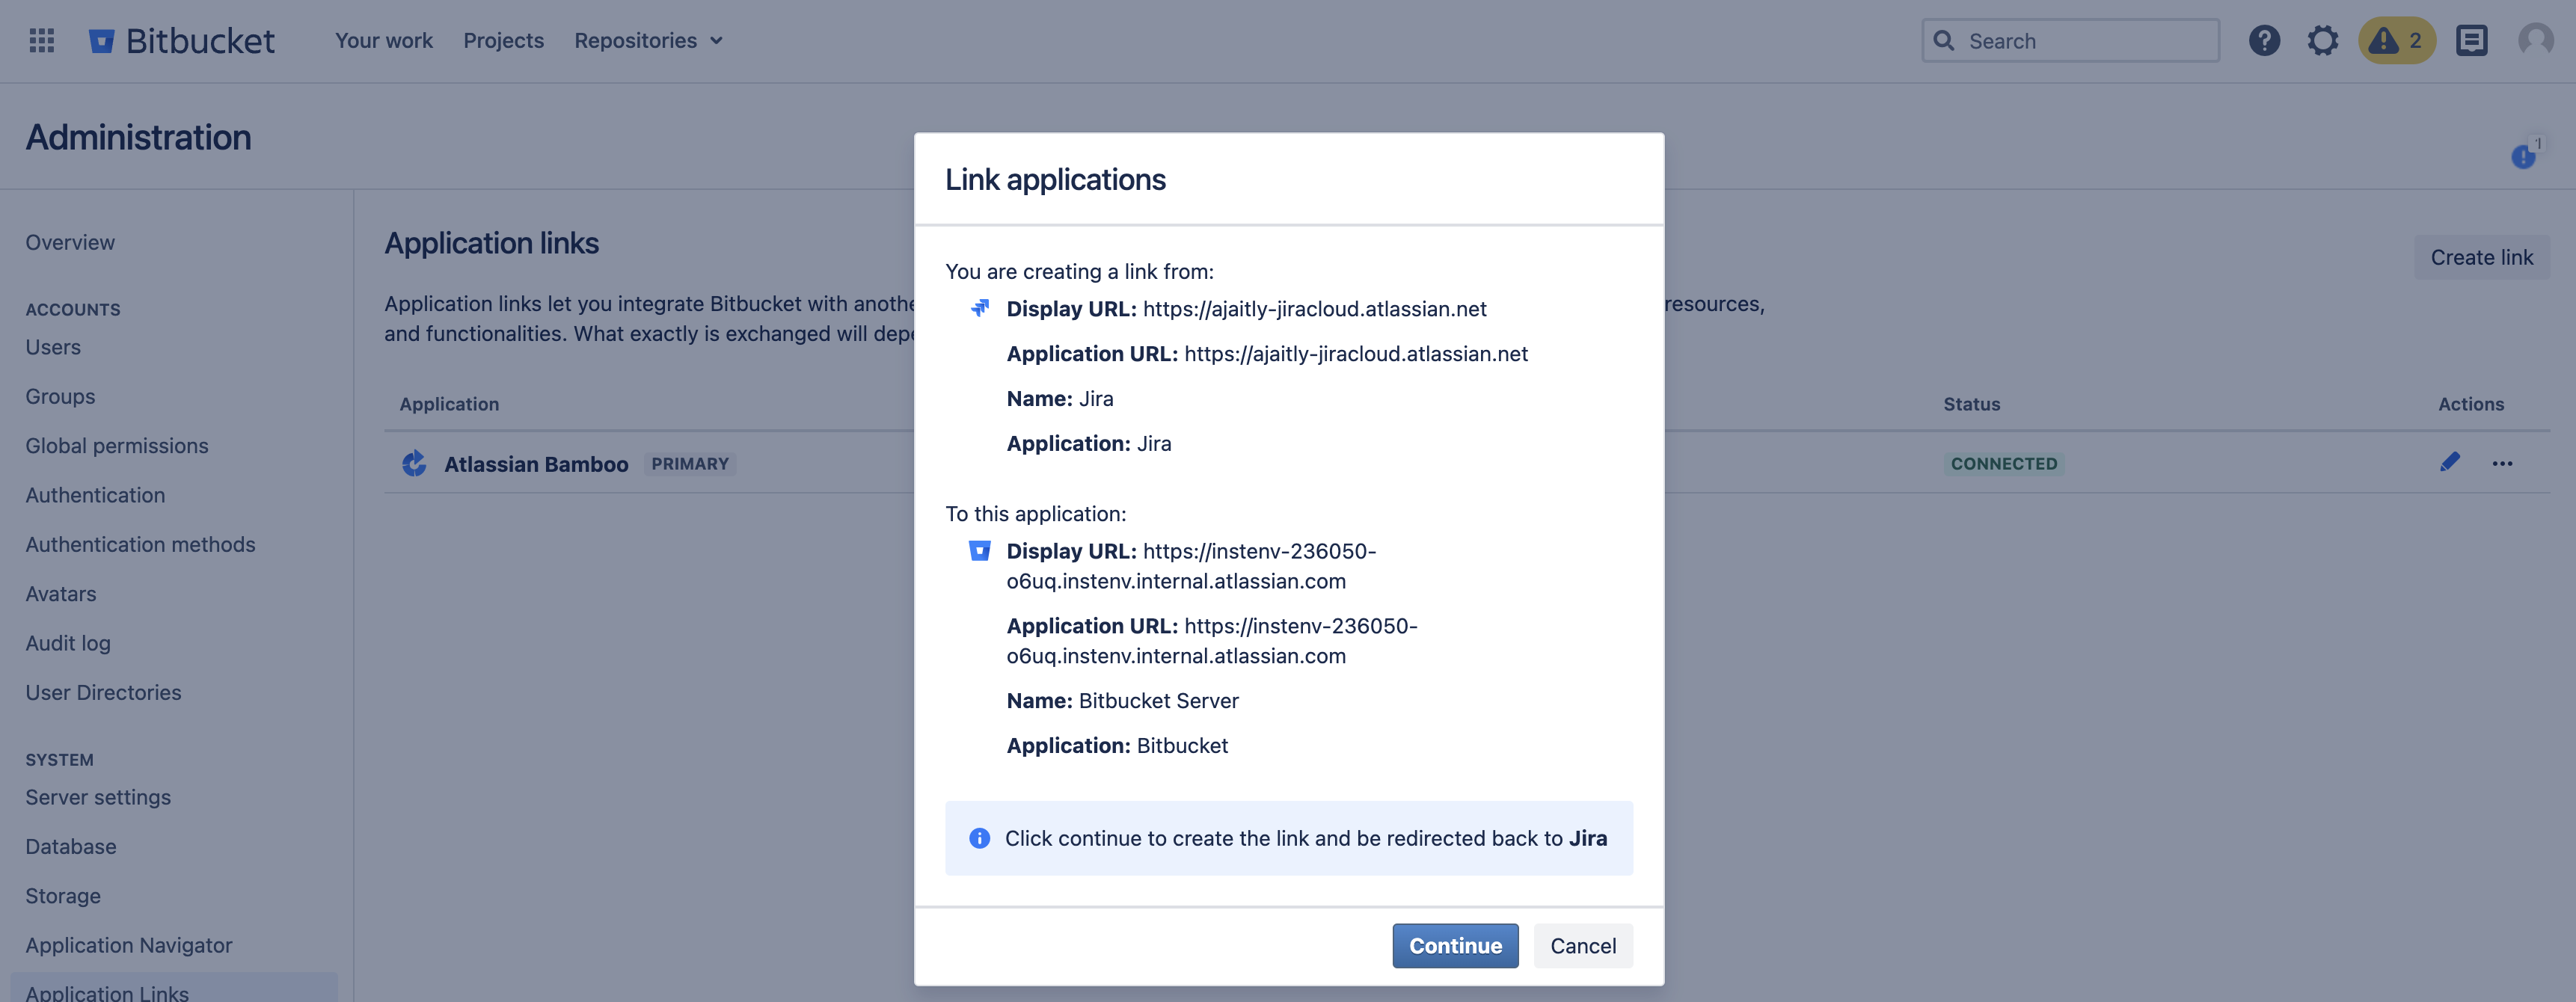The width and height of the screenshot is (2576, 1002).
Task: Cancel the Link applications dialog
Action: (1582, 945)
